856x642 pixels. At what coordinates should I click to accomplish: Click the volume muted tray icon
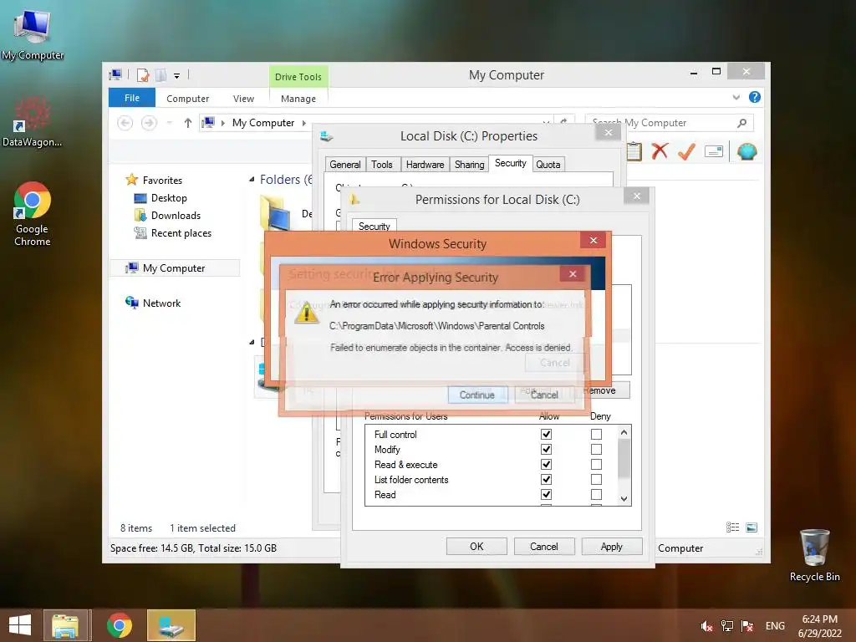point(707,626)
